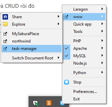Screen dimensions: 112x107
Task: Click the ngrok Share icon
Action: click(x=5, y=17)
